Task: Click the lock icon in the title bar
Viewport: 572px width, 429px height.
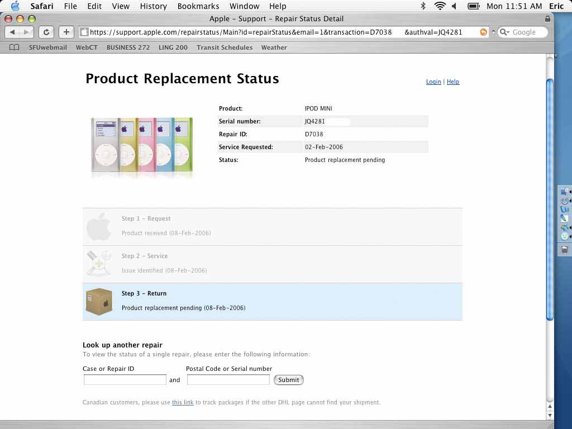Action: 547,18
